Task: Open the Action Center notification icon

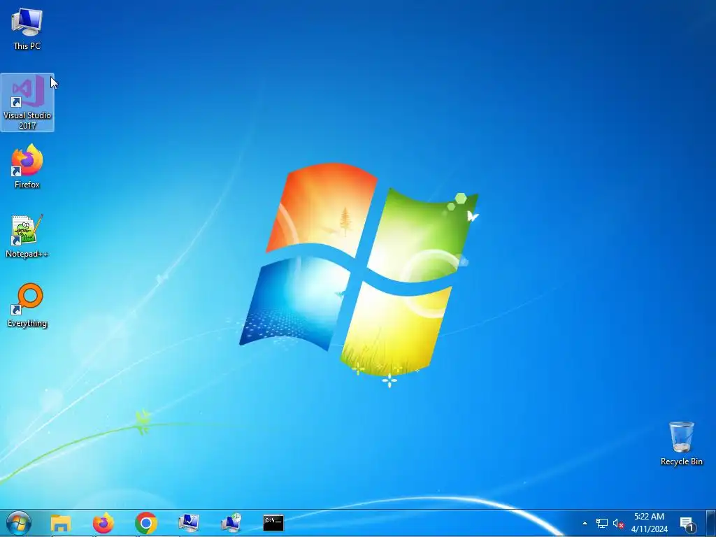Action: (x=687, y=524)
